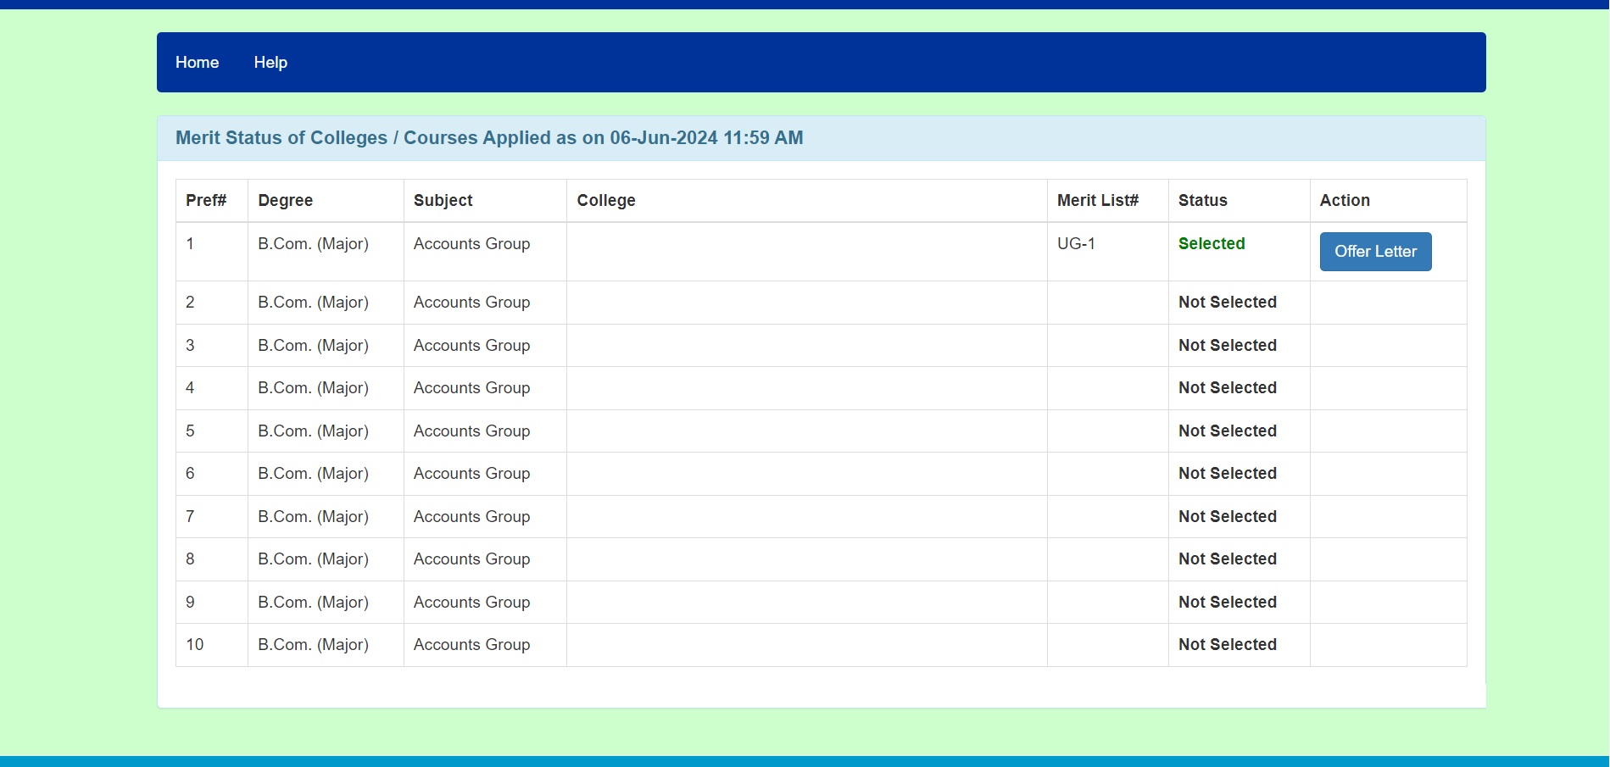Image resolution: width=1610 pixels, height=767 pixels.
Task: Click the Offer Letter button
Action: (1374, 252)
